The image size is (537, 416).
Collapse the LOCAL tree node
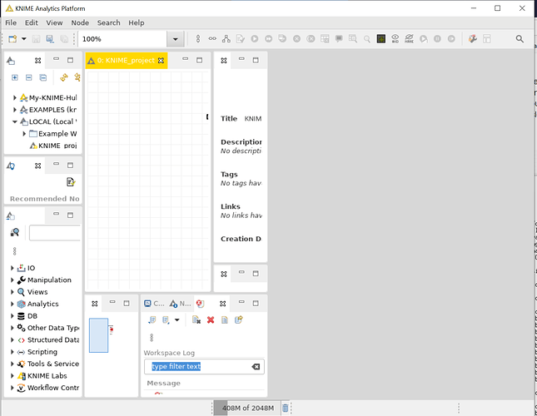(x=14, y=121)
